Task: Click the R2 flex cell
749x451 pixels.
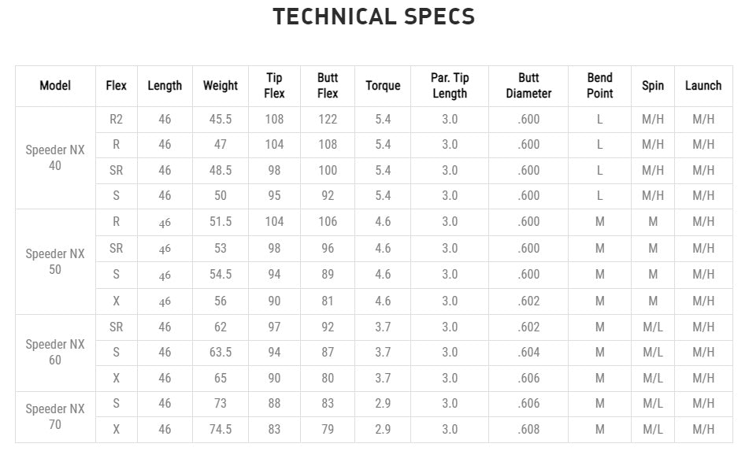Action: 116,120
